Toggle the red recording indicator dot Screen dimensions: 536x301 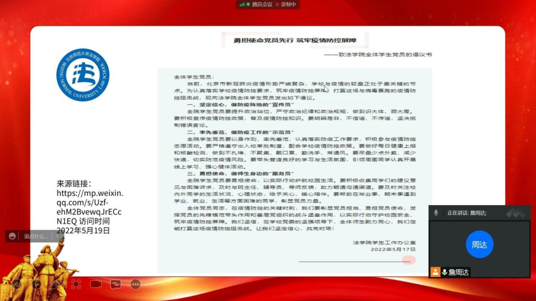click(x=277, y=4)
